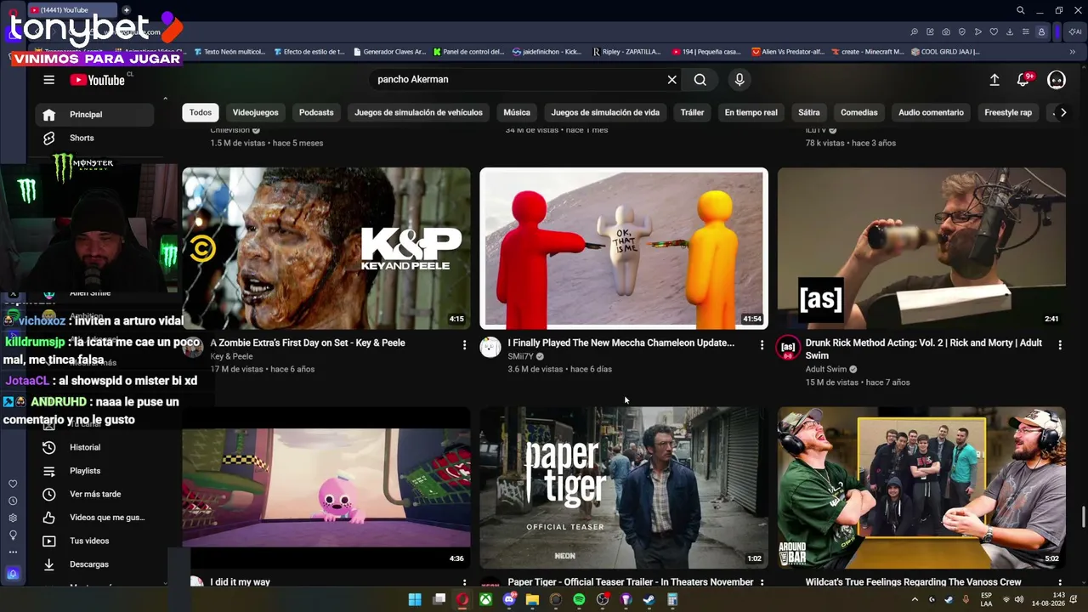Open the browser AI assistant button
This screenshot has height=612, width=1088.
pyautogui.click(x=1074, y=32)
